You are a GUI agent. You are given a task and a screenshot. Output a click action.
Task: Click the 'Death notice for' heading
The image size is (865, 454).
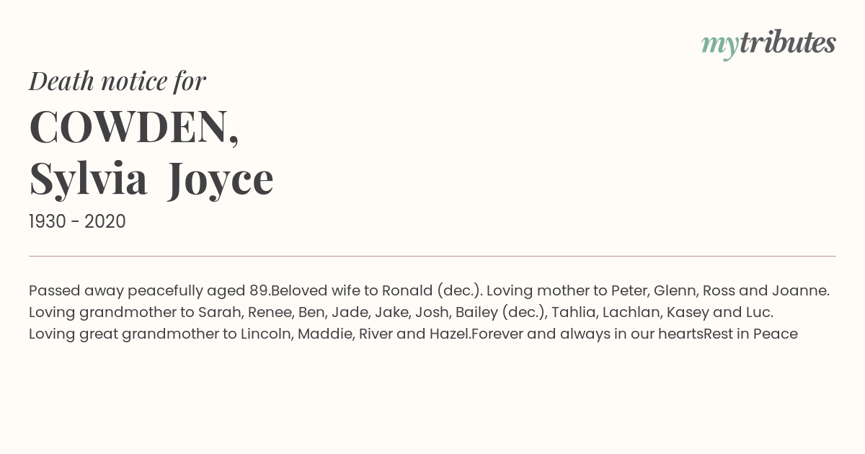pyautogui.click(x=117, y=81)
